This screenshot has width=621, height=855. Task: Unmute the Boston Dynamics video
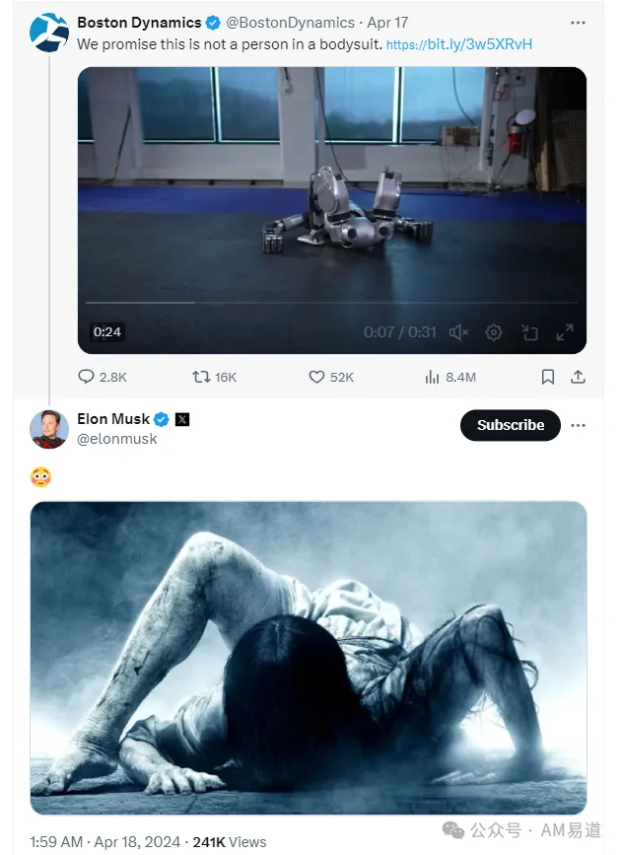tap(458, 332)
